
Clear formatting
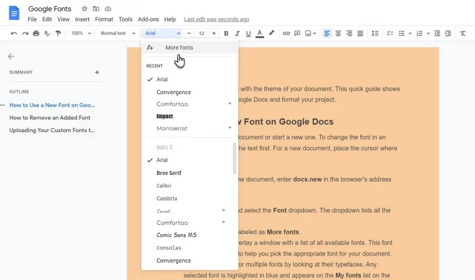[x=462, y=33]
